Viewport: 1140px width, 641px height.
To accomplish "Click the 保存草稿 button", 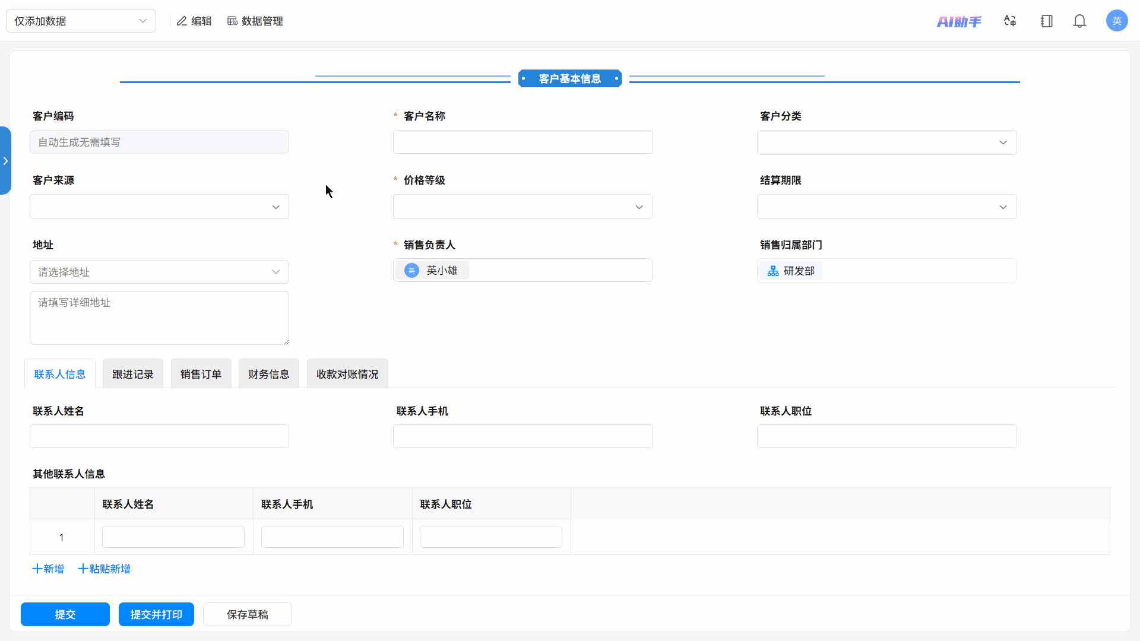I will click(248, 614).
